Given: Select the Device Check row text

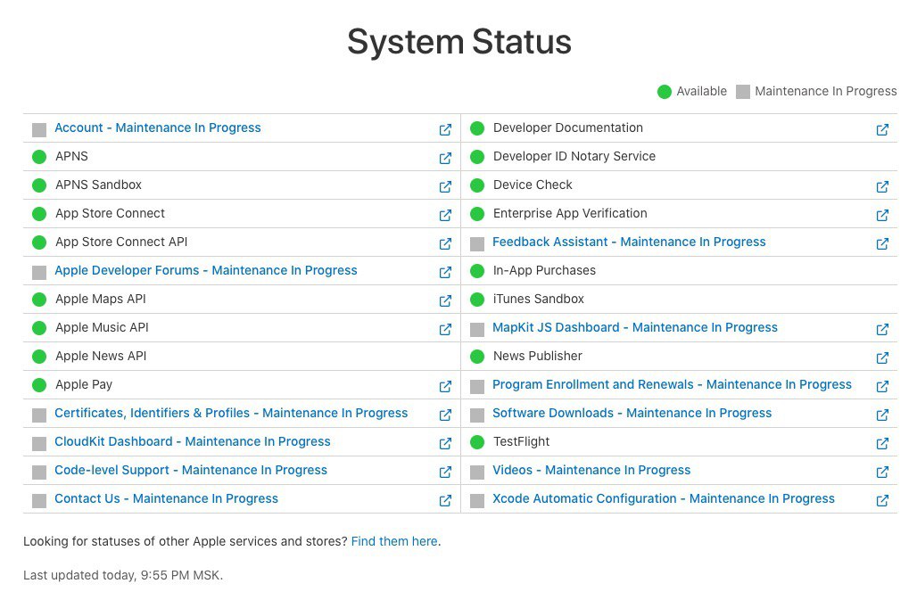Looking at the screenshot, I should pyautogui.click(x=533, y=185).
